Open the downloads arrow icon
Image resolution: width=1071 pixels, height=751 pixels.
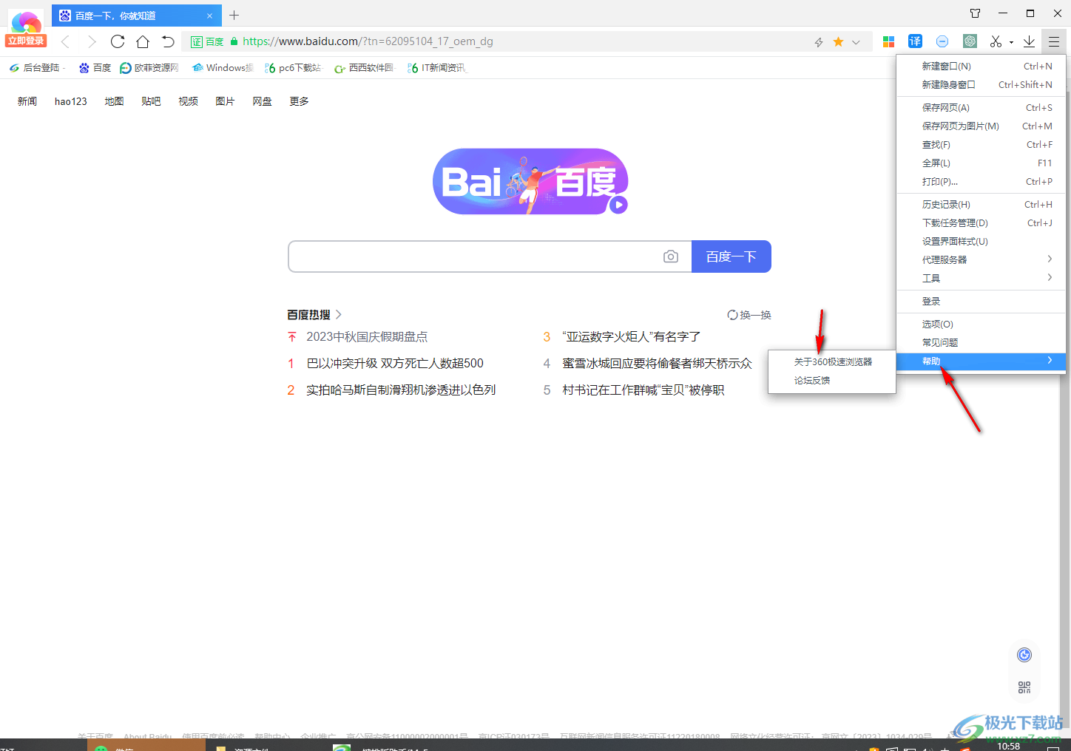point(1029,41)
